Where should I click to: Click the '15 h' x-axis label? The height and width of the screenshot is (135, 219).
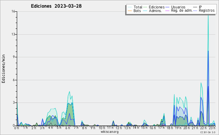[144, 128]
